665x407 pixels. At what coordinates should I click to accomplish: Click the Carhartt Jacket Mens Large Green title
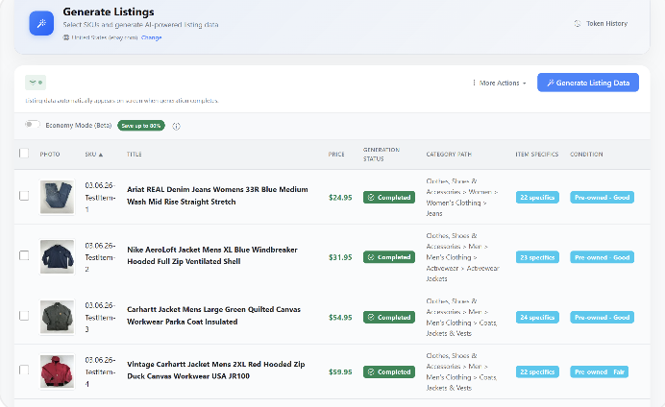[x=213, y=316]
